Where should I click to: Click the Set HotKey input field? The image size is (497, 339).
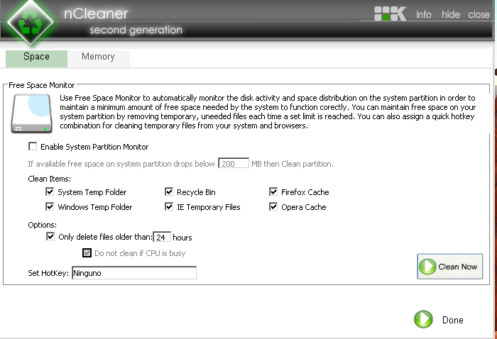134,273
